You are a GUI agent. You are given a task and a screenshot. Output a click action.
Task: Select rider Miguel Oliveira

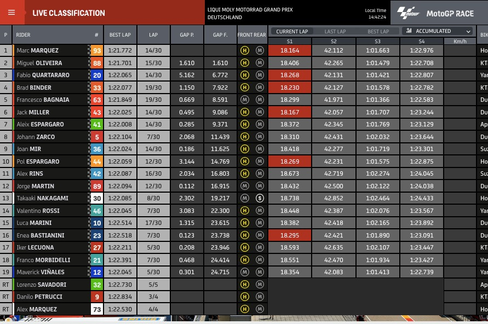tap(39, 63)
